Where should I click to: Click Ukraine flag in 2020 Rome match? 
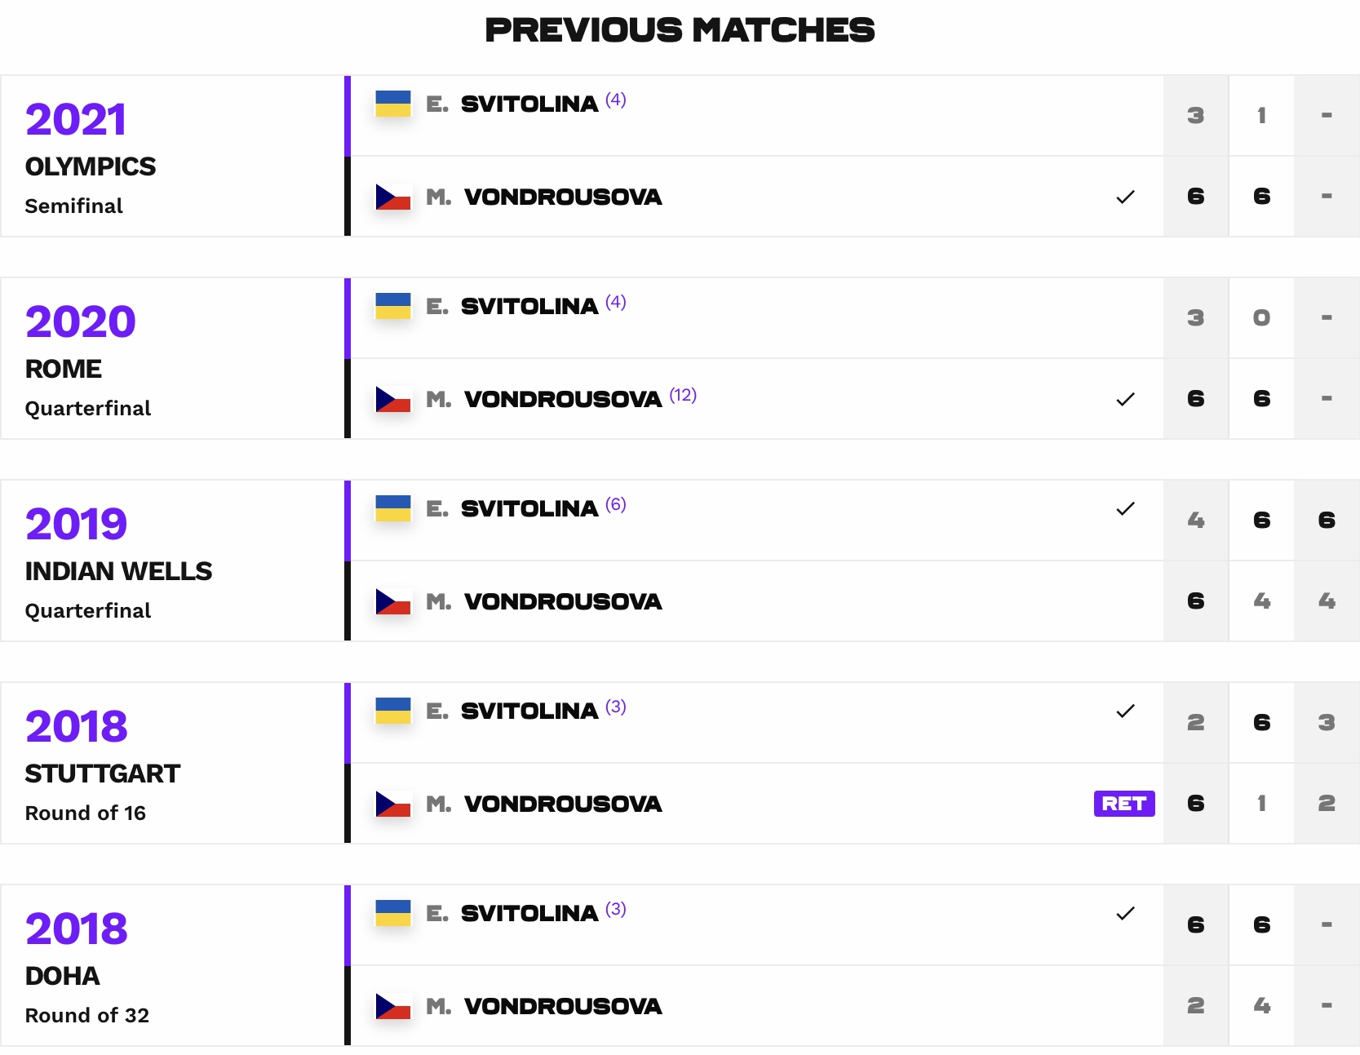click(x=392, y=306)
